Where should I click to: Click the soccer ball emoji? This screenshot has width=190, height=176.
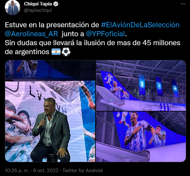tap(66, 52)
